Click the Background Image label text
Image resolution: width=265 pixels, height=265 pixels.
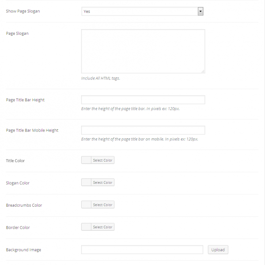23,250
